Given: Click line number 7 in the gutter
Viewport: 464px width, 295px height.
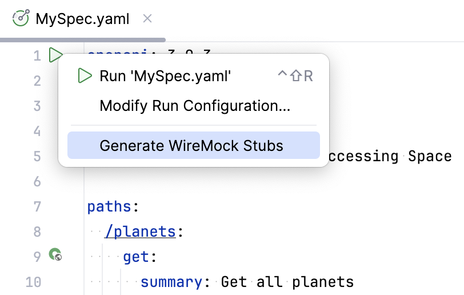Looking at the screenshot, I should point(37,206).
